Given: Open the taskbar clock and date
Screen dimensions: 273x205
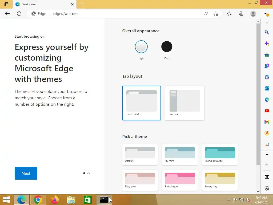Looking at the screenshot, I should [261, 200].
